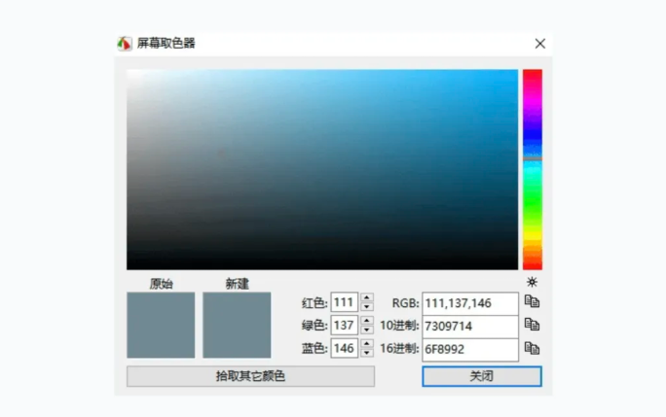Click the 16进制 field showing 6F8992
The width and height of the screenshot is (666, 417).
470,350
